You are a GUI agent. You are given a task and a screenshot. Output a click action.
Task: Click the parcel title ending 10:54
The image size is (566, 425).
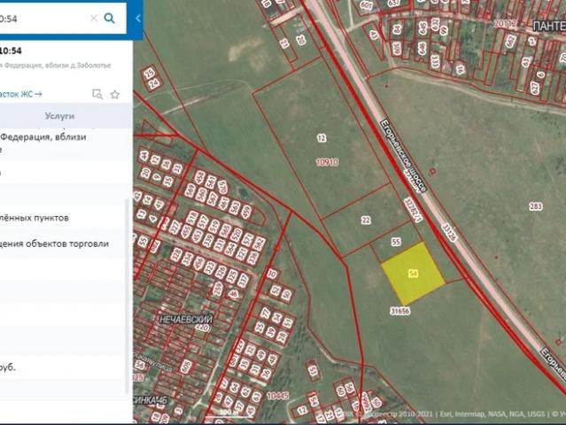[11, 50]
